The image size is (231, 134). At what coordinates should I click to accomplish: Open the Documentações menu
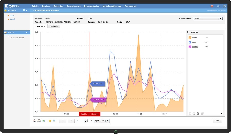tap(92, 6)
